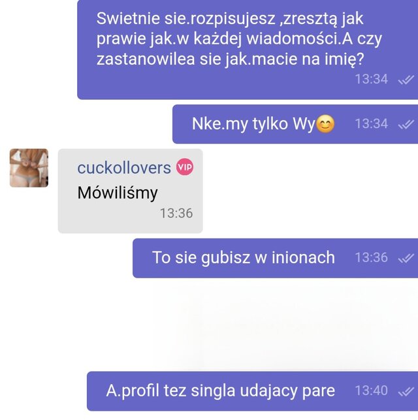Image resolution: width=418 pixels, height=420 pixels.
Task: Click the pink VIP badge icon
Action: point(184,167)
